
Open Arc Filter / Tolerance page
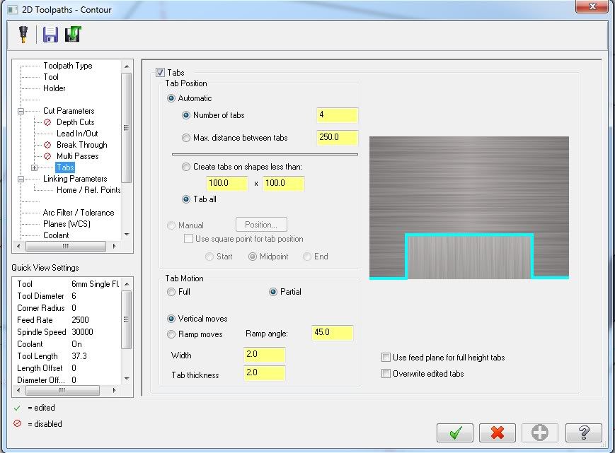click(79, 213)
